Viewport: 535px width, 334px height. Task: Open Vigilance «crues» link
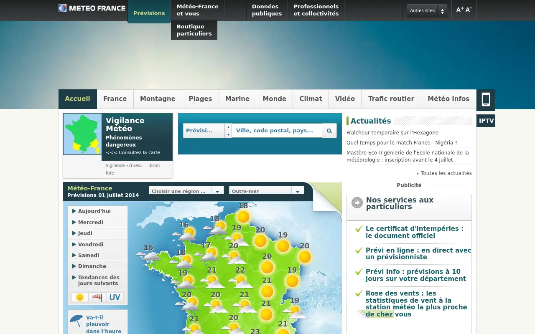[124, 165]
